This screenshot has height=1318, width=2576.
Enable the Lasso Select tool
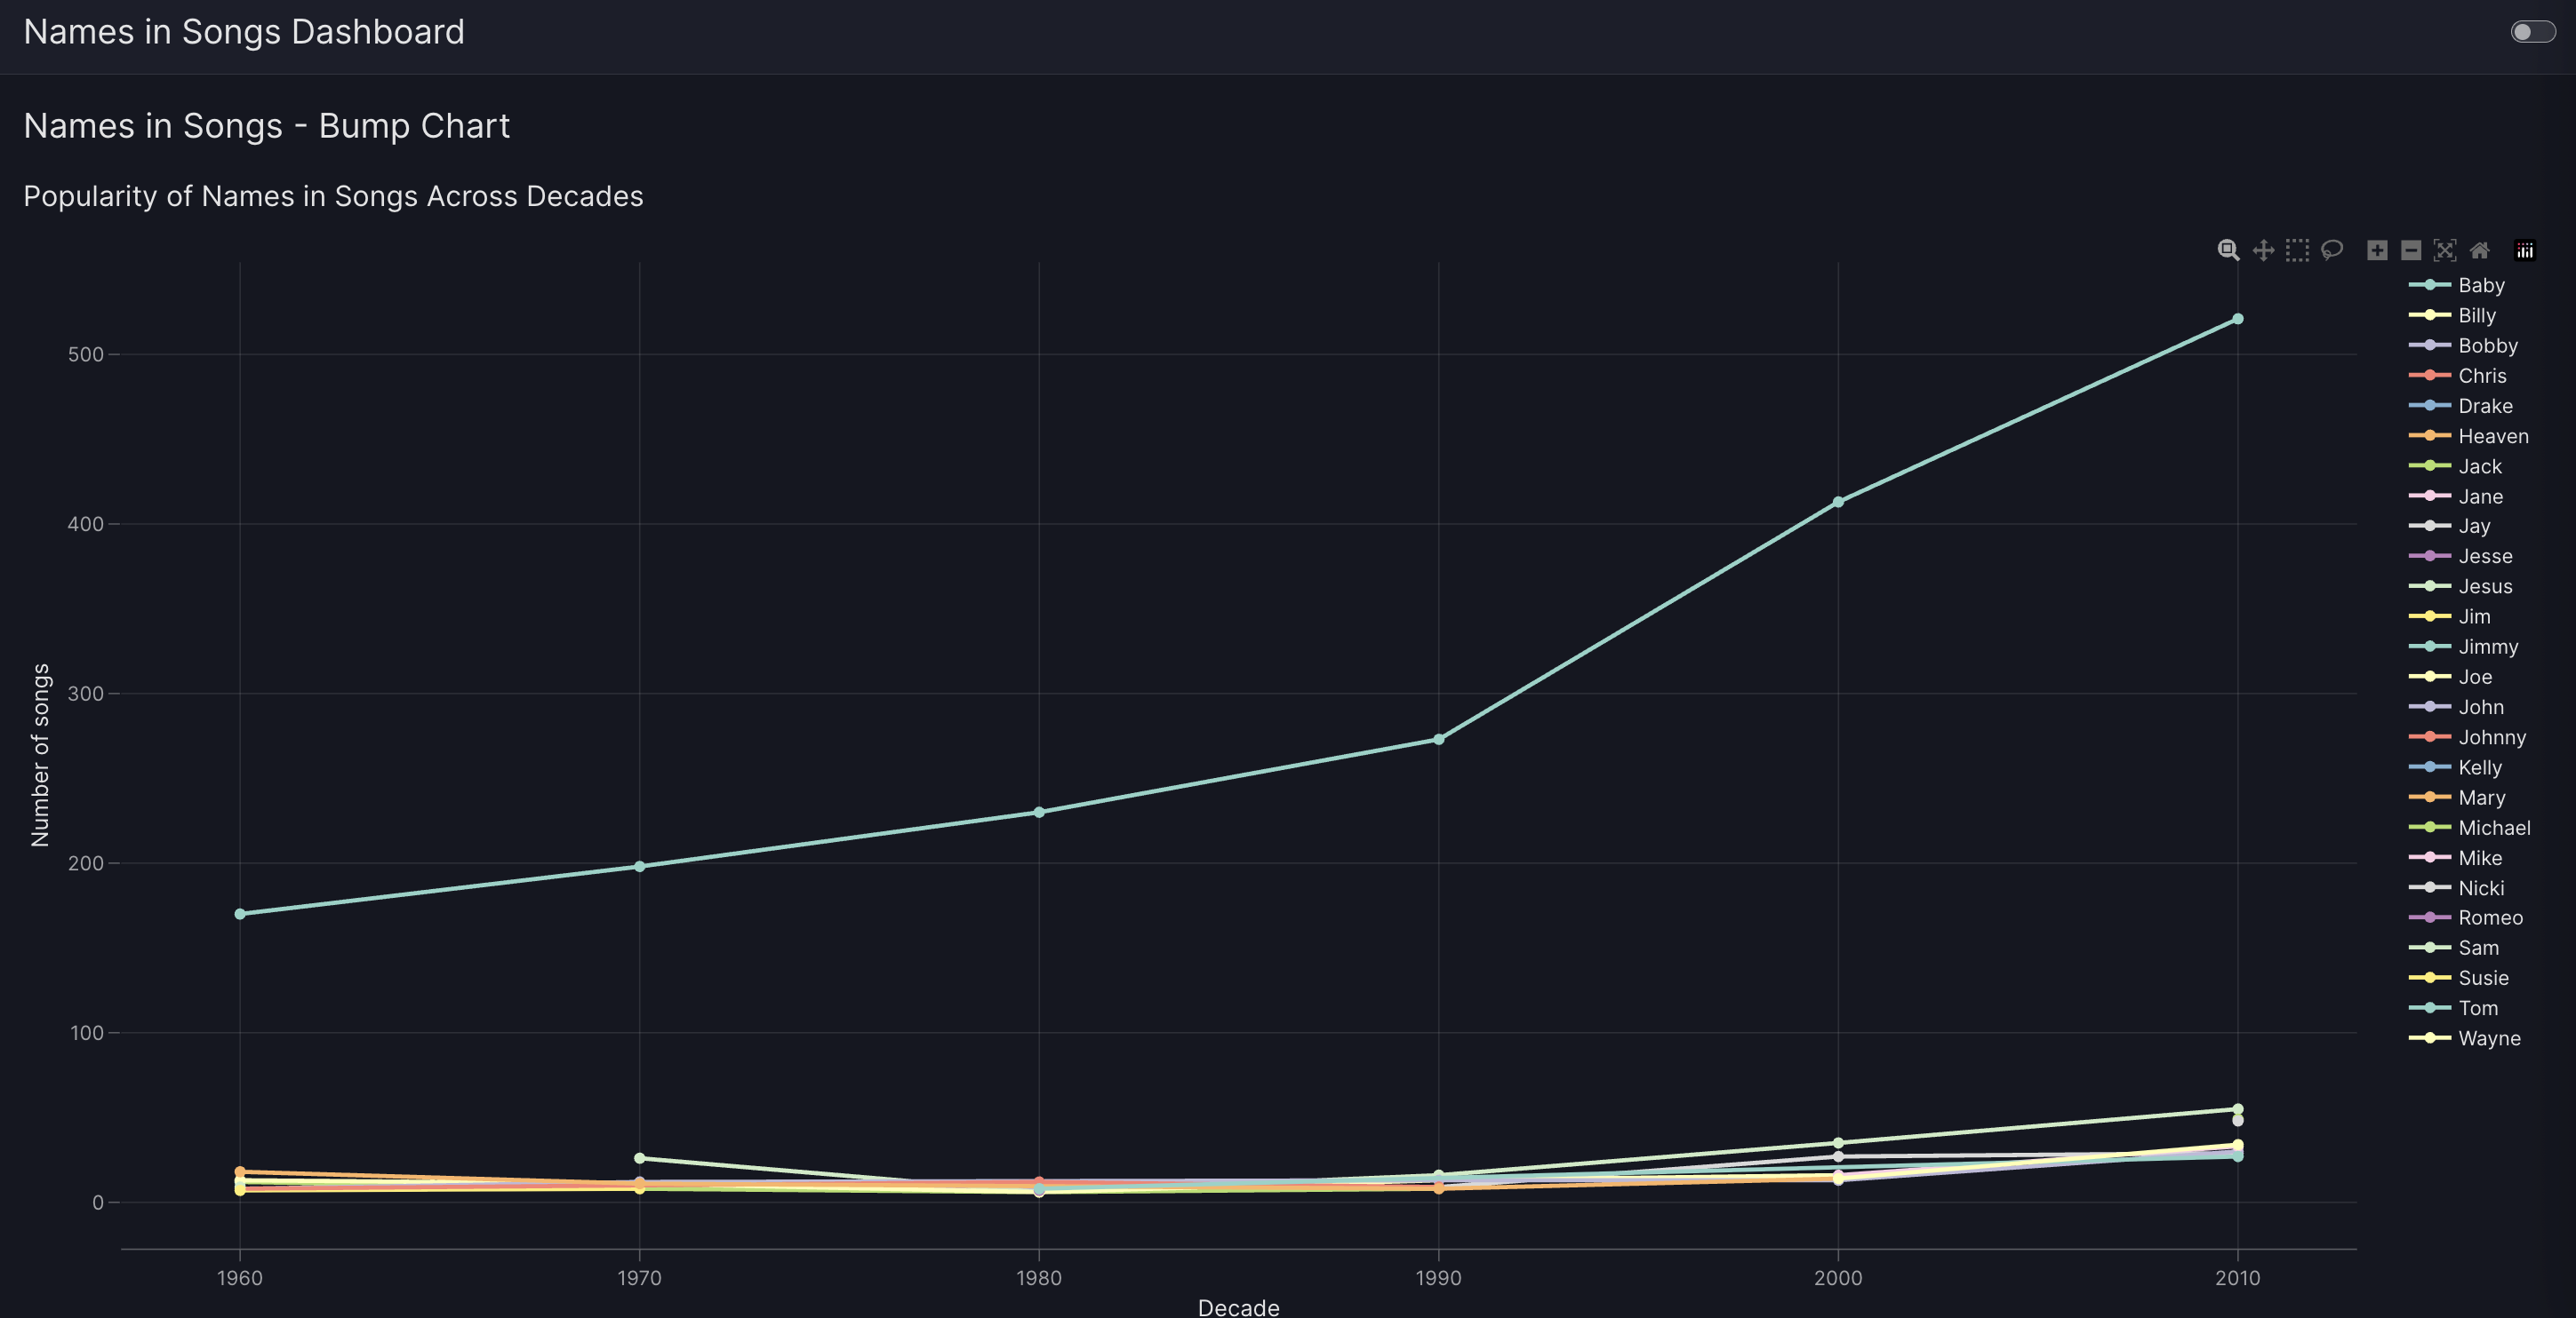2332,250
